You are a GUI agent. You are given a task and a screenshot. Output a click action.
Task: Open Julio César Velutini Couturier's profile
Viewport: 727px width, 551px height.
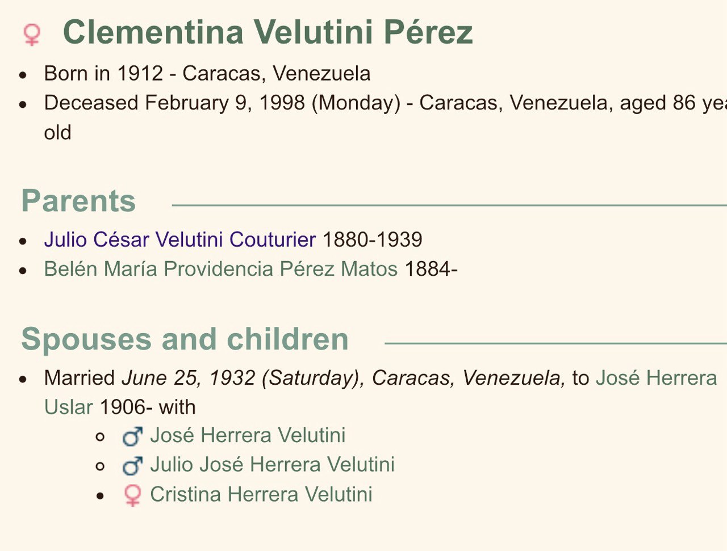[x=179, y=239]
